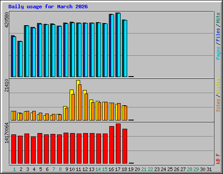Click day label 12 on the axis

[85, 169]
